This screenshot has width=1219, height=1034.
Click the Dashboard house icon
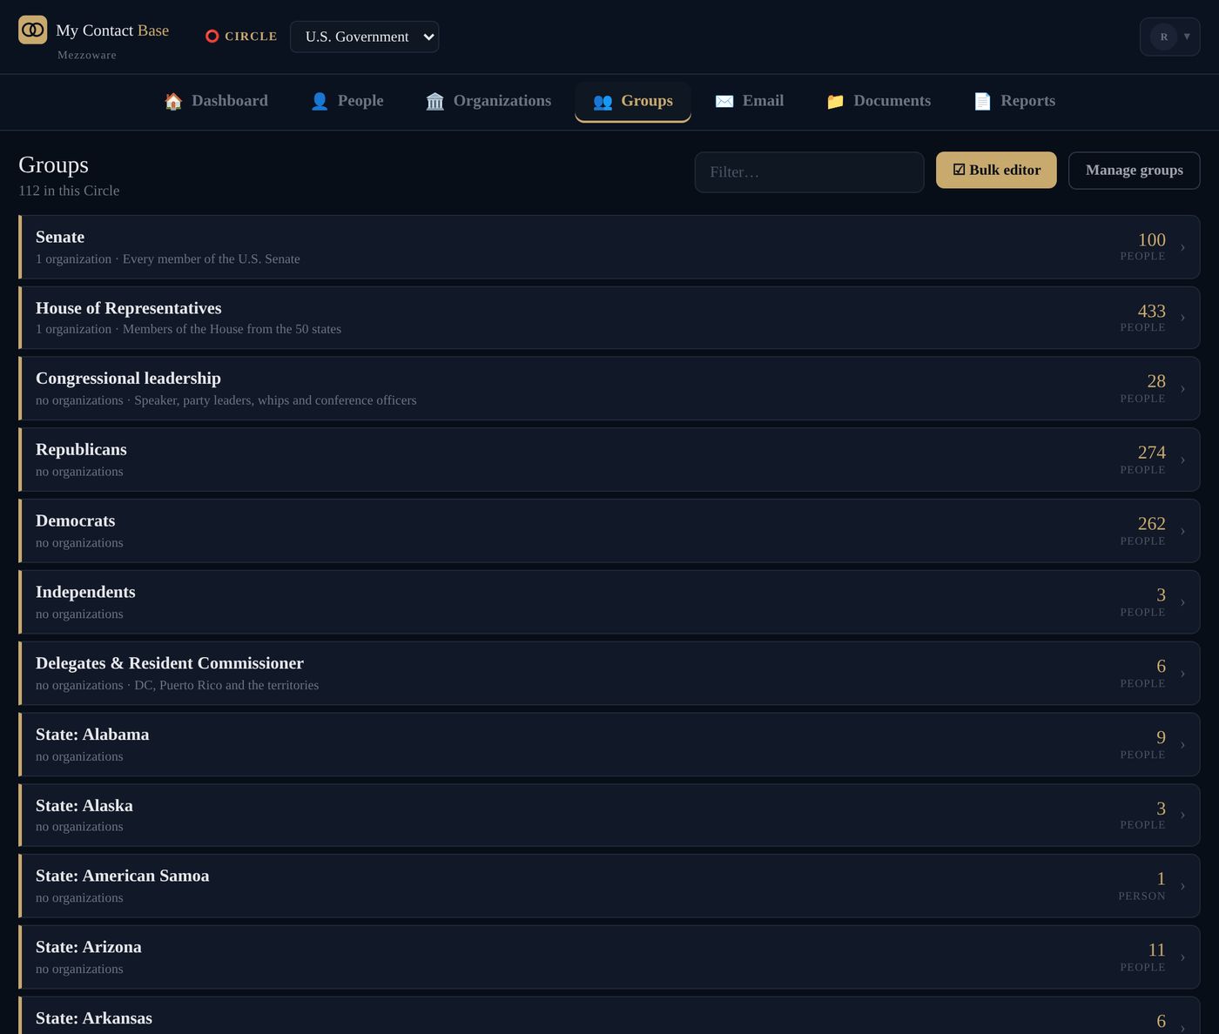point(173,101)
